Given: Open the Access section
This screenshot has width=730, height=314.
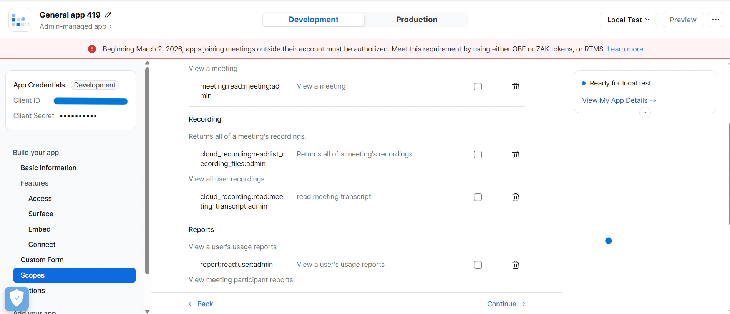Looking at the screenshot, I should point(40,199).
